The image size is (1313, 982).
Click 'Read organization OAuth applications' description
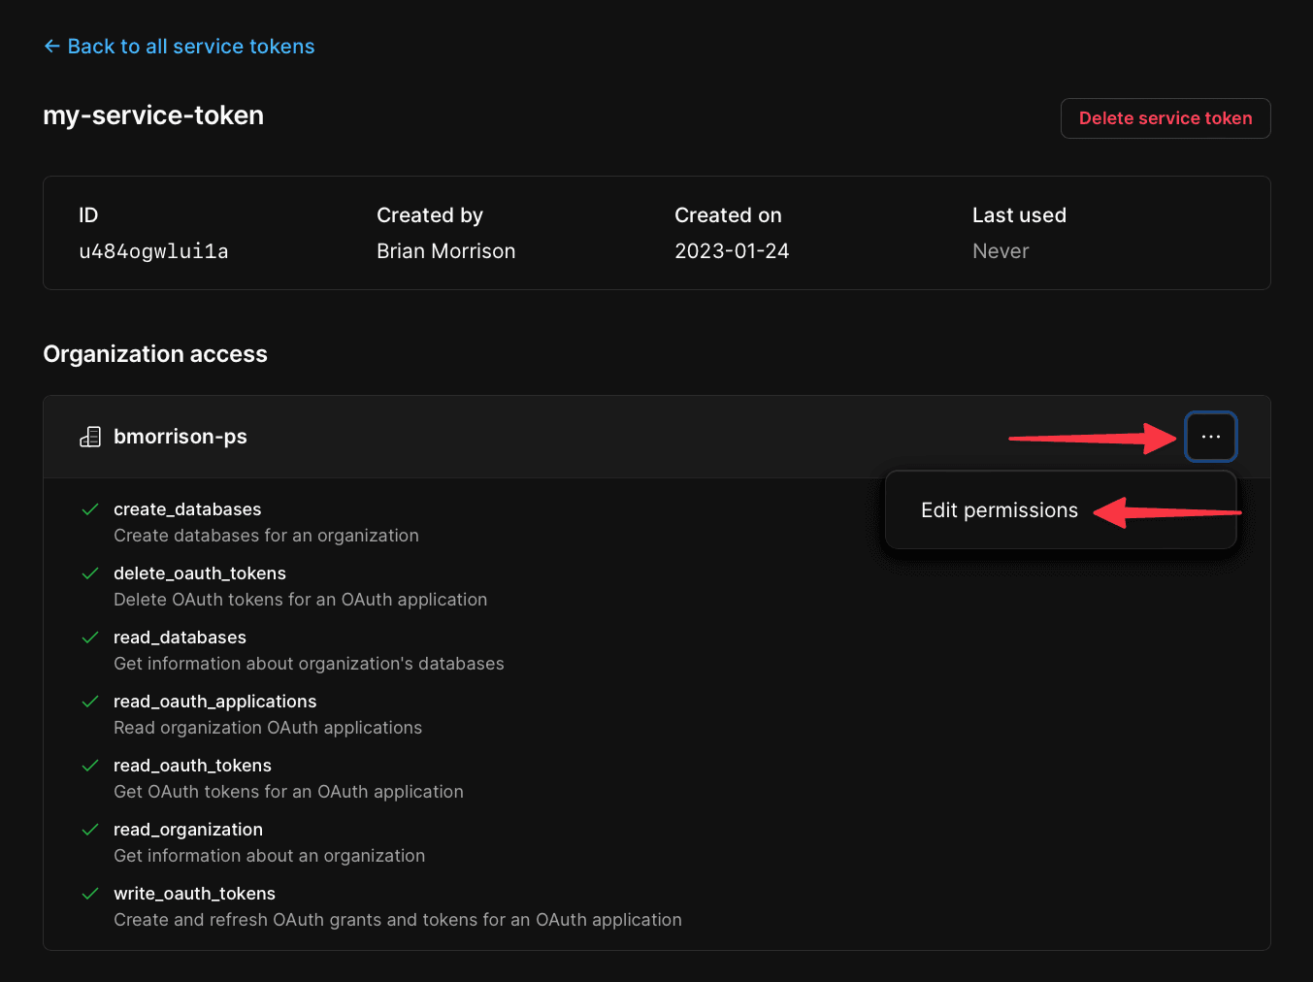point(268,728)
